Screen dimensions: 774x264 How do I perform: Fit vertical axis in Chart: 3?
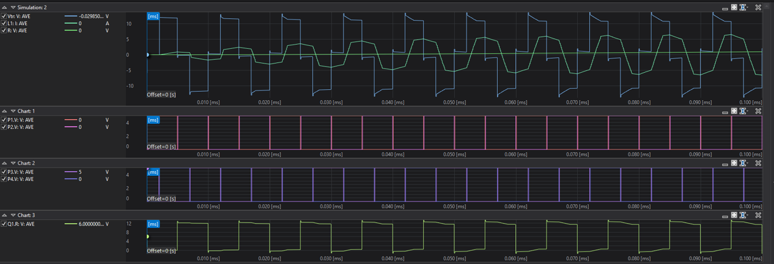point(742,215)
